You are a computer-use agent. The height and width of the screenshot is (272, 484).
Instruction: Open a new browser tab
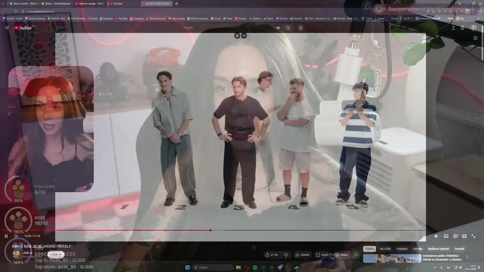pos(176,3)
